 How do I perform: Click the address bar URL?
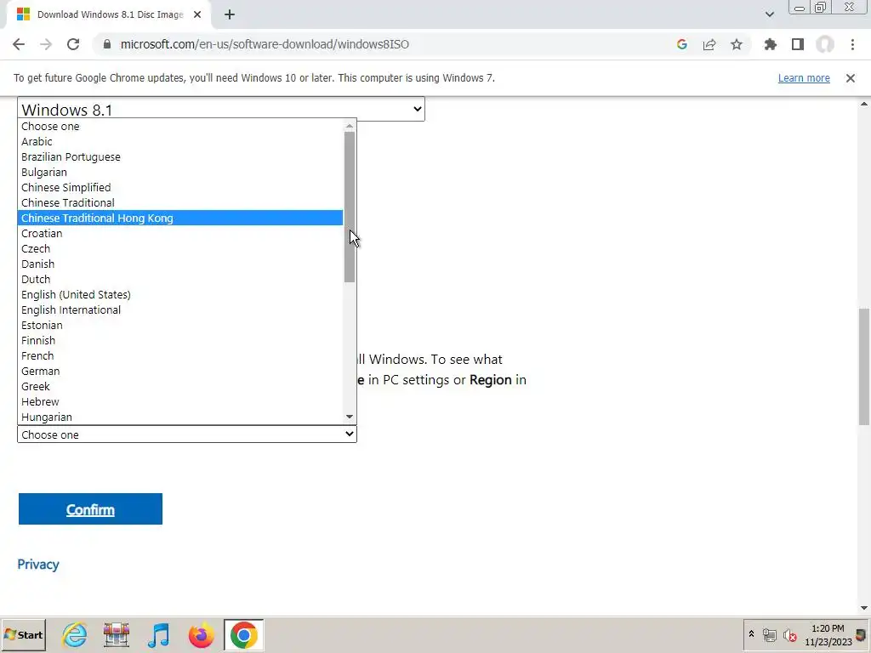265,44
